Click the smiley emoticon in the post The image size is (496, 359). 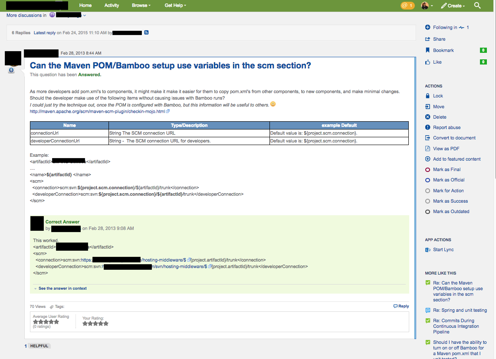pos(273,104)
